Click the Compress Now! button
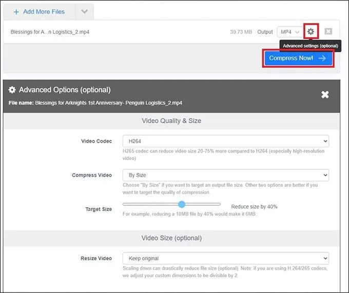 pos(298,58)
